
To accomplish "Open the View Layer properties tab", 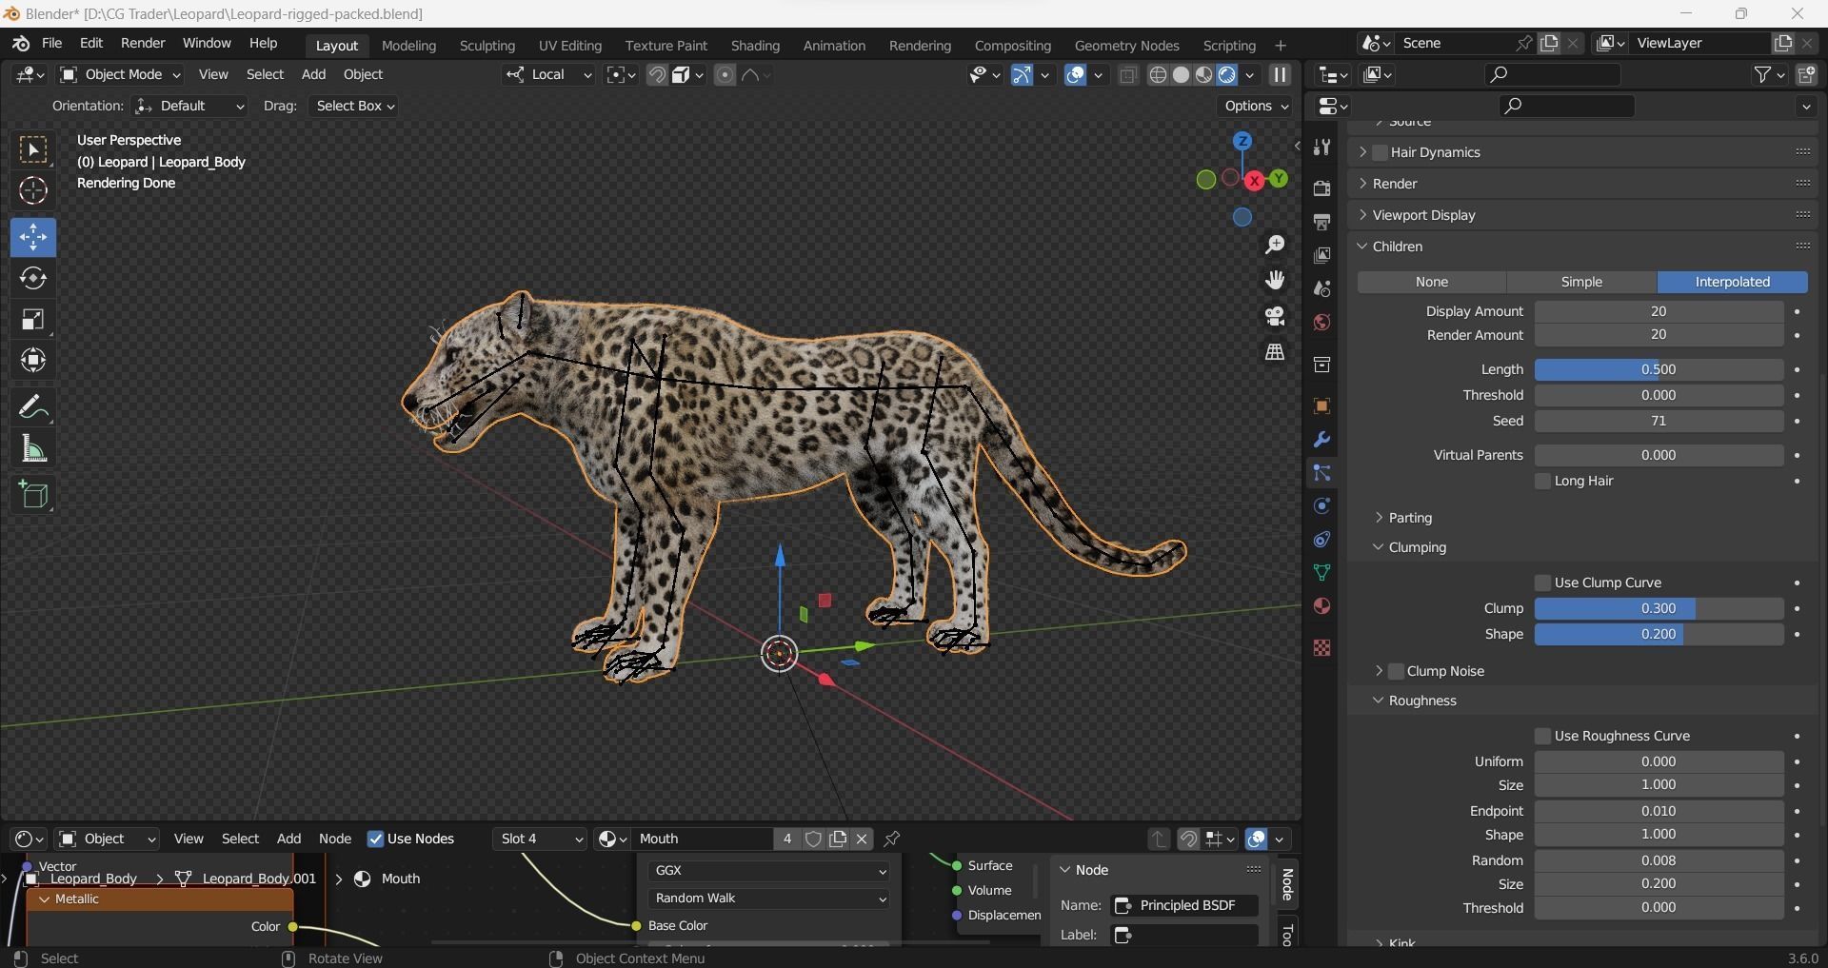I will 1321,255.
